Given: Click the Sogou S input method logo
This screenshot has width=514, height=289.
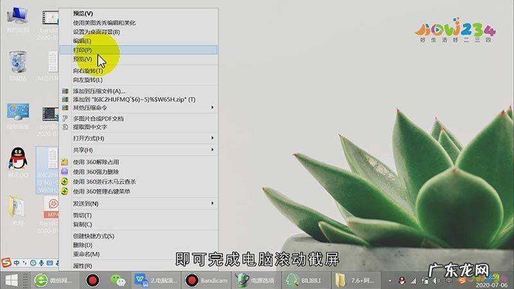Looking at the screenshot, I should pyautogui.click(x=6, y=263).
